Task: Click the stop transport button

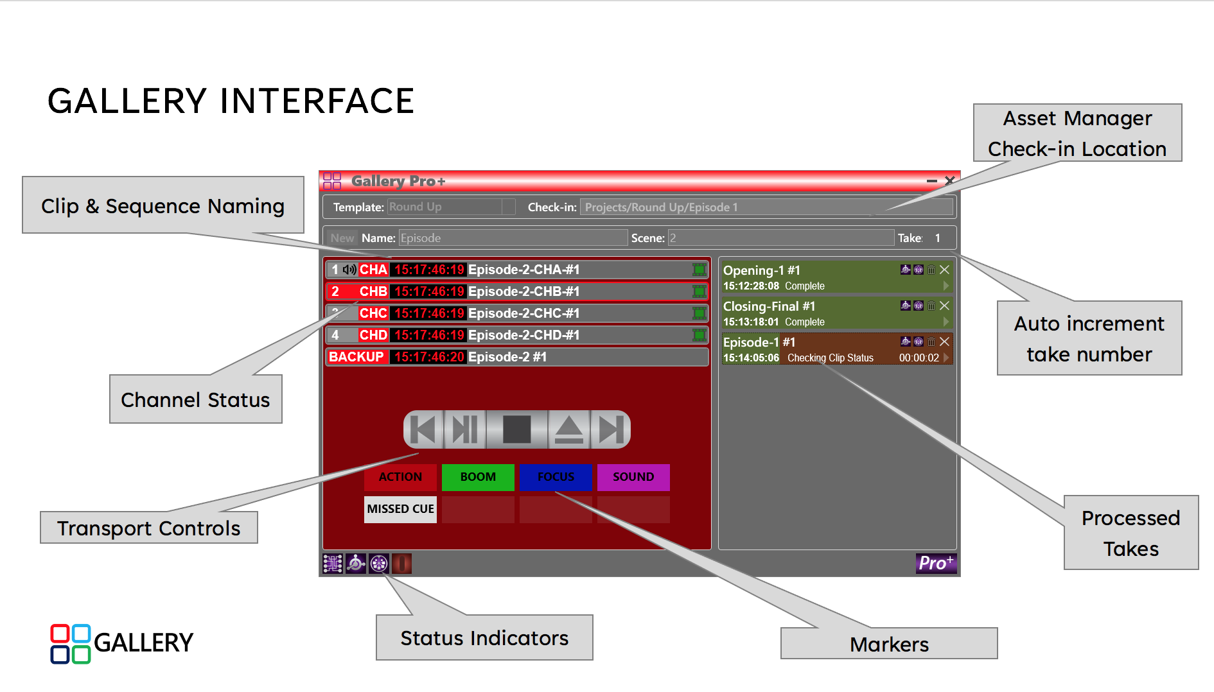Action: [x=517, y=429]
